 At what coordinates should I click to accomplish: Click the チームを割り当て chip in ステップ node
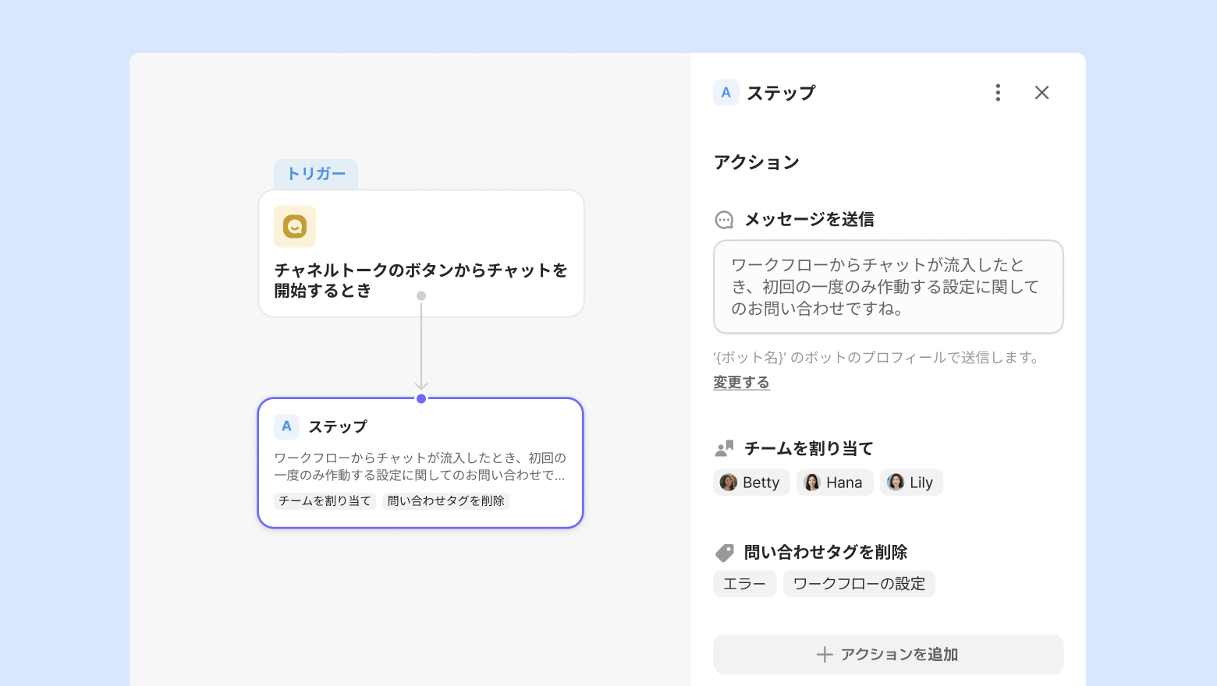[325, 500]
